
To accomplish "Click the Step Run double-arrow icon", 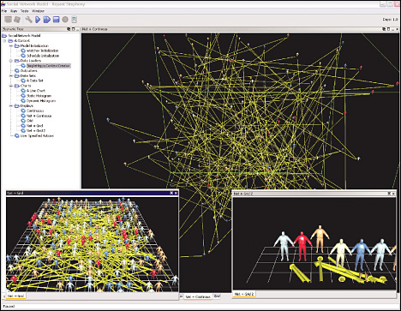I will [47, 20].
